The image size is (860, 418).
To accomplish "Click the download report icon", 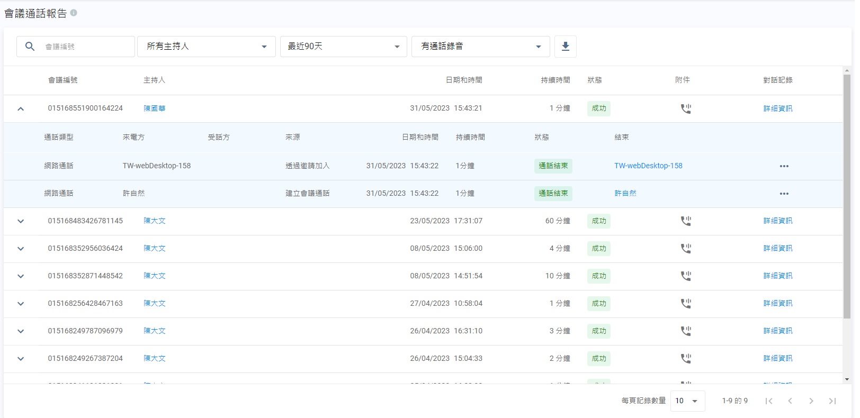I will [565, 47].
